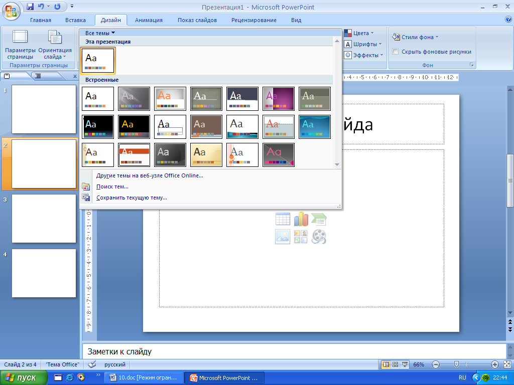Undo the last action

pos(41,6)
